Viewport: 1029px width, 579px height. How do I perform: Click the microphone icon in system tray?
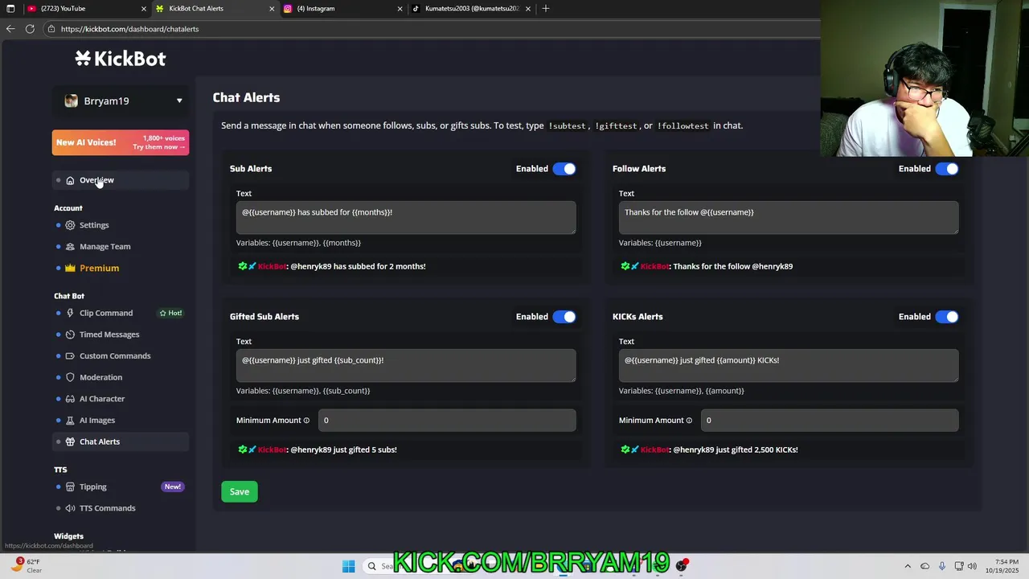tap(942, 566)
